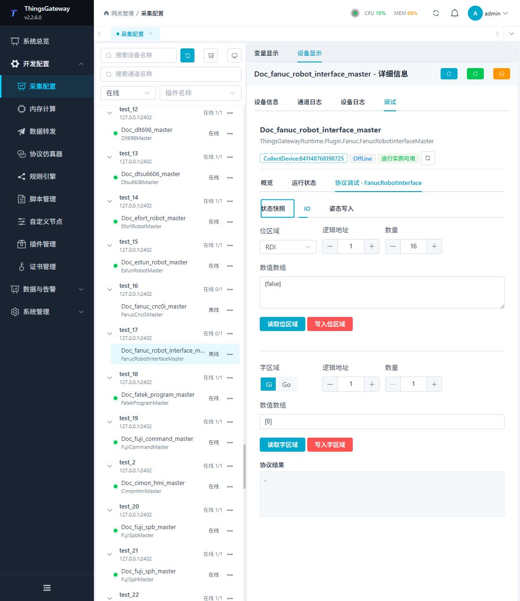Open more options for test_16 channel
Screen dimensions: 520x601
pos(230,290)
